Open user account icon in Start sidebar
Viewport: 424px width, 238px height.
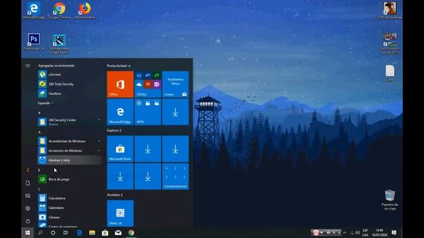coord(28,170)
